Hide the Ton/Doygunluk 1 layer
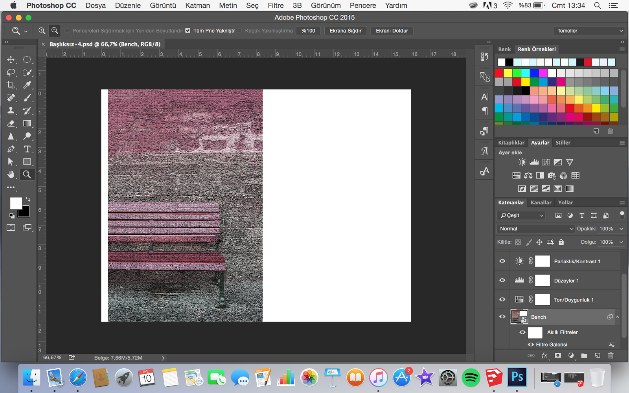 coord(502,300)
